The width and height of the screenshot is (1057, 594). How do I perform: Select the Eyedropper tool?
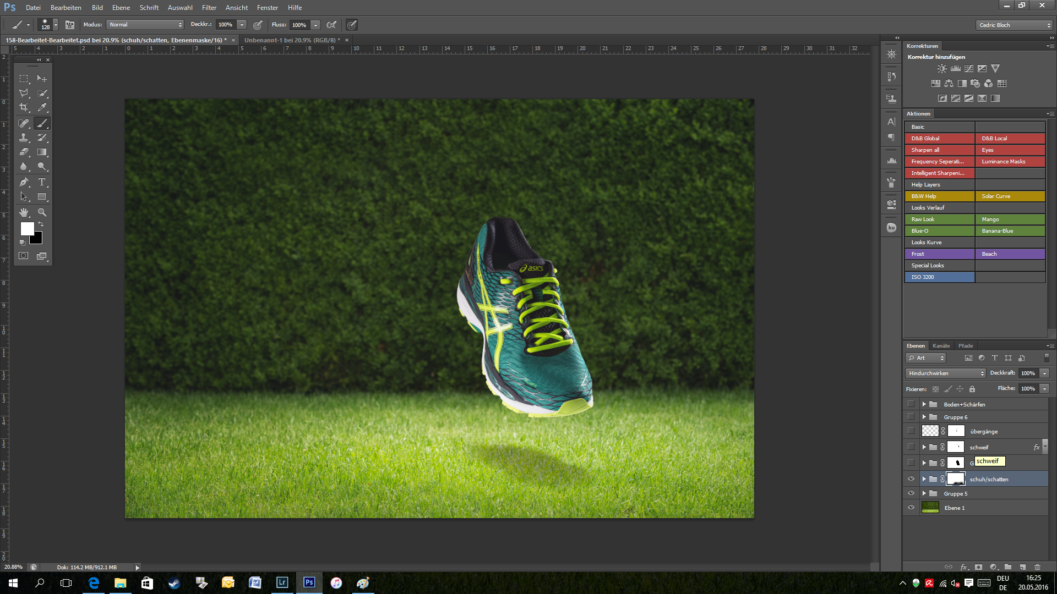coord(42,107)
